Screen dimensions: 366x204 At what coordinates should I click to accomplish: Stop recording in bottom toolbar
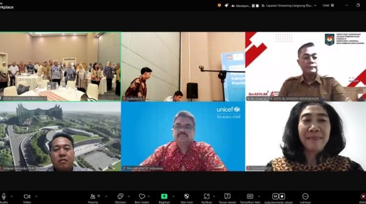pyautogui.click(x=282, y=197)
